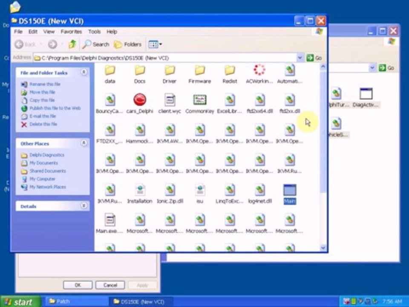Screen dimensions: 409x307
Task: Click the Forward navigation arrow
Action: 52,44
